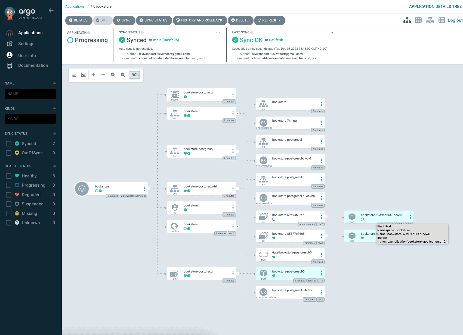Check the Degraded filter checkbox
The height and width of the screenshot is (335, 463).
(9, 195)
